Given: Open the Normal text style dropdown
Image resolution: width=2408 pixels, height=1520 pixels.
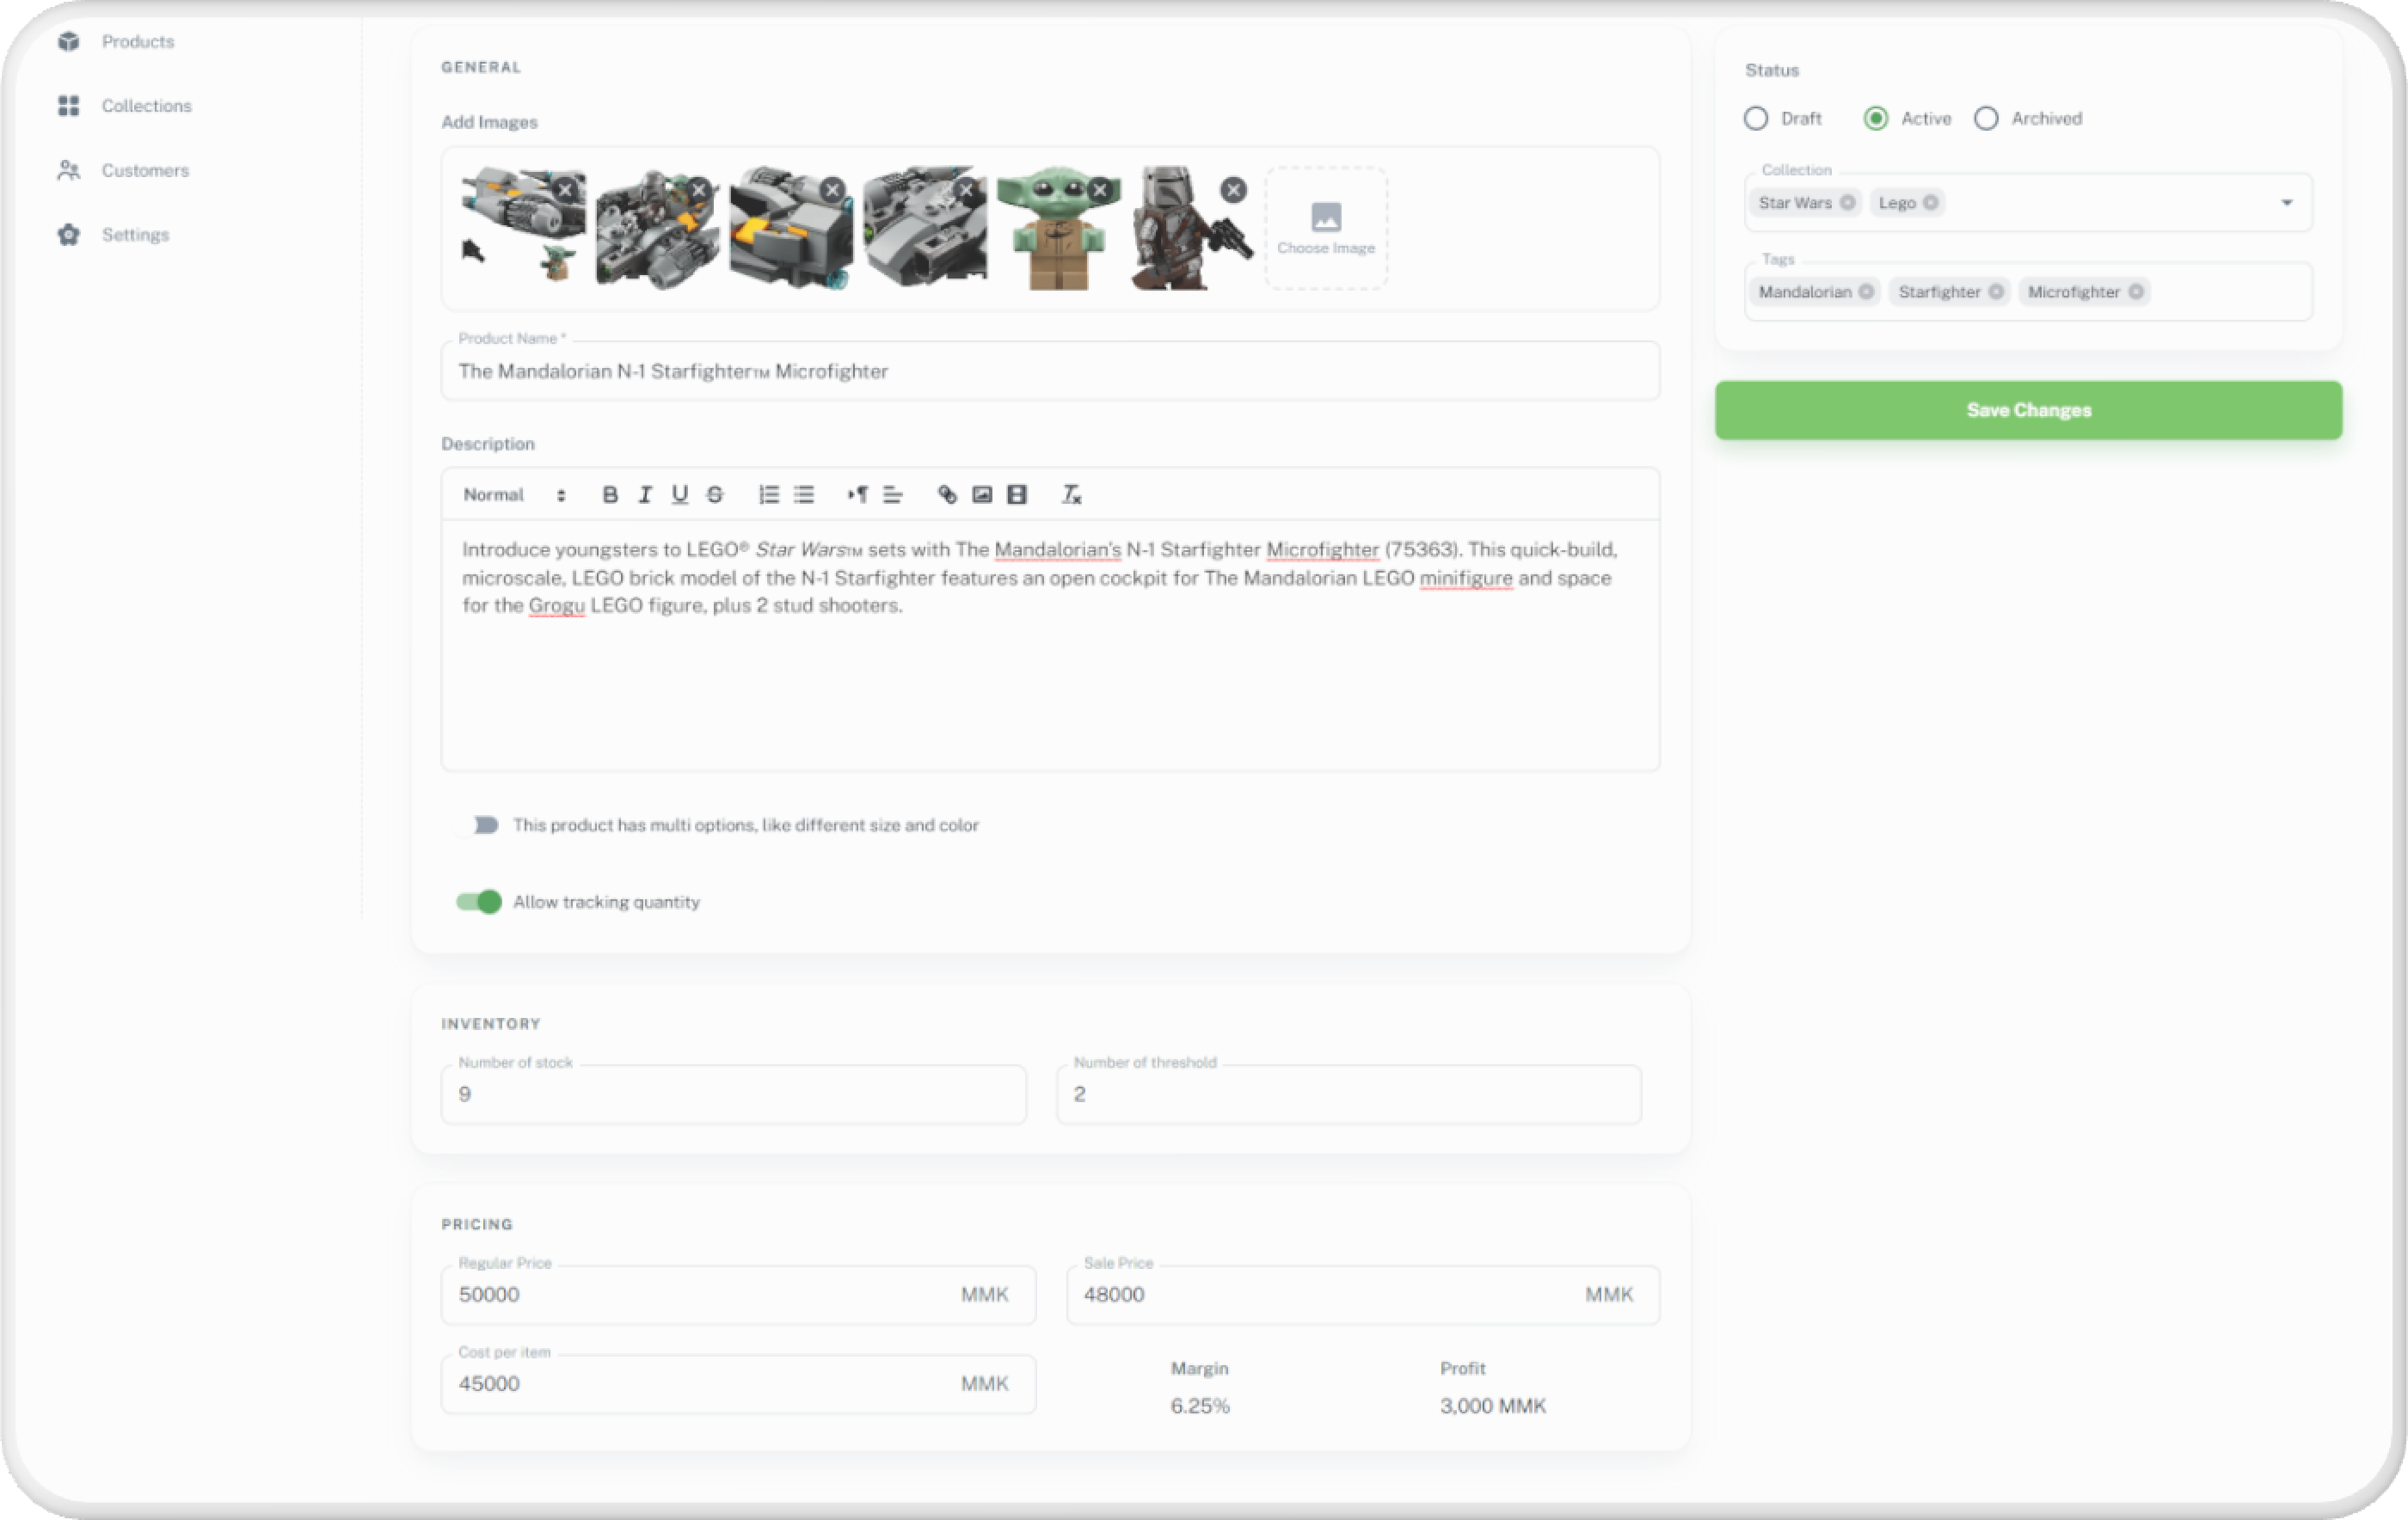Looking at the screenshot, I should coord(514,494).
